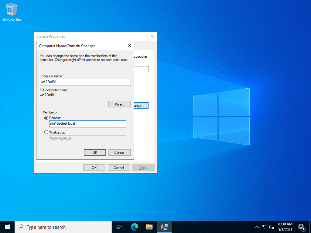Open File Explorer from the taskbar

pos(149,227)
